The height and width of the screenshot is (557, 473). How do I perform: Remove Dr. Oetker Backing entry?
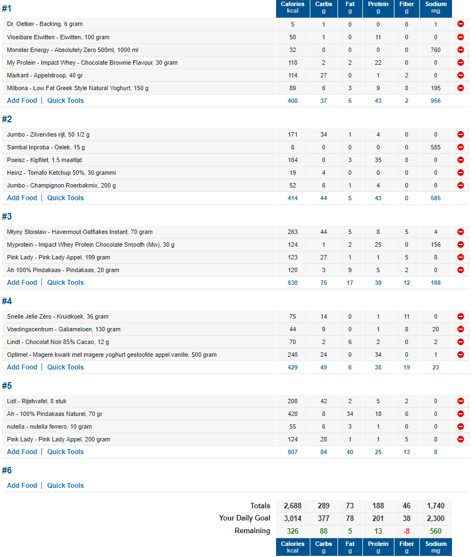pos(460,24)
